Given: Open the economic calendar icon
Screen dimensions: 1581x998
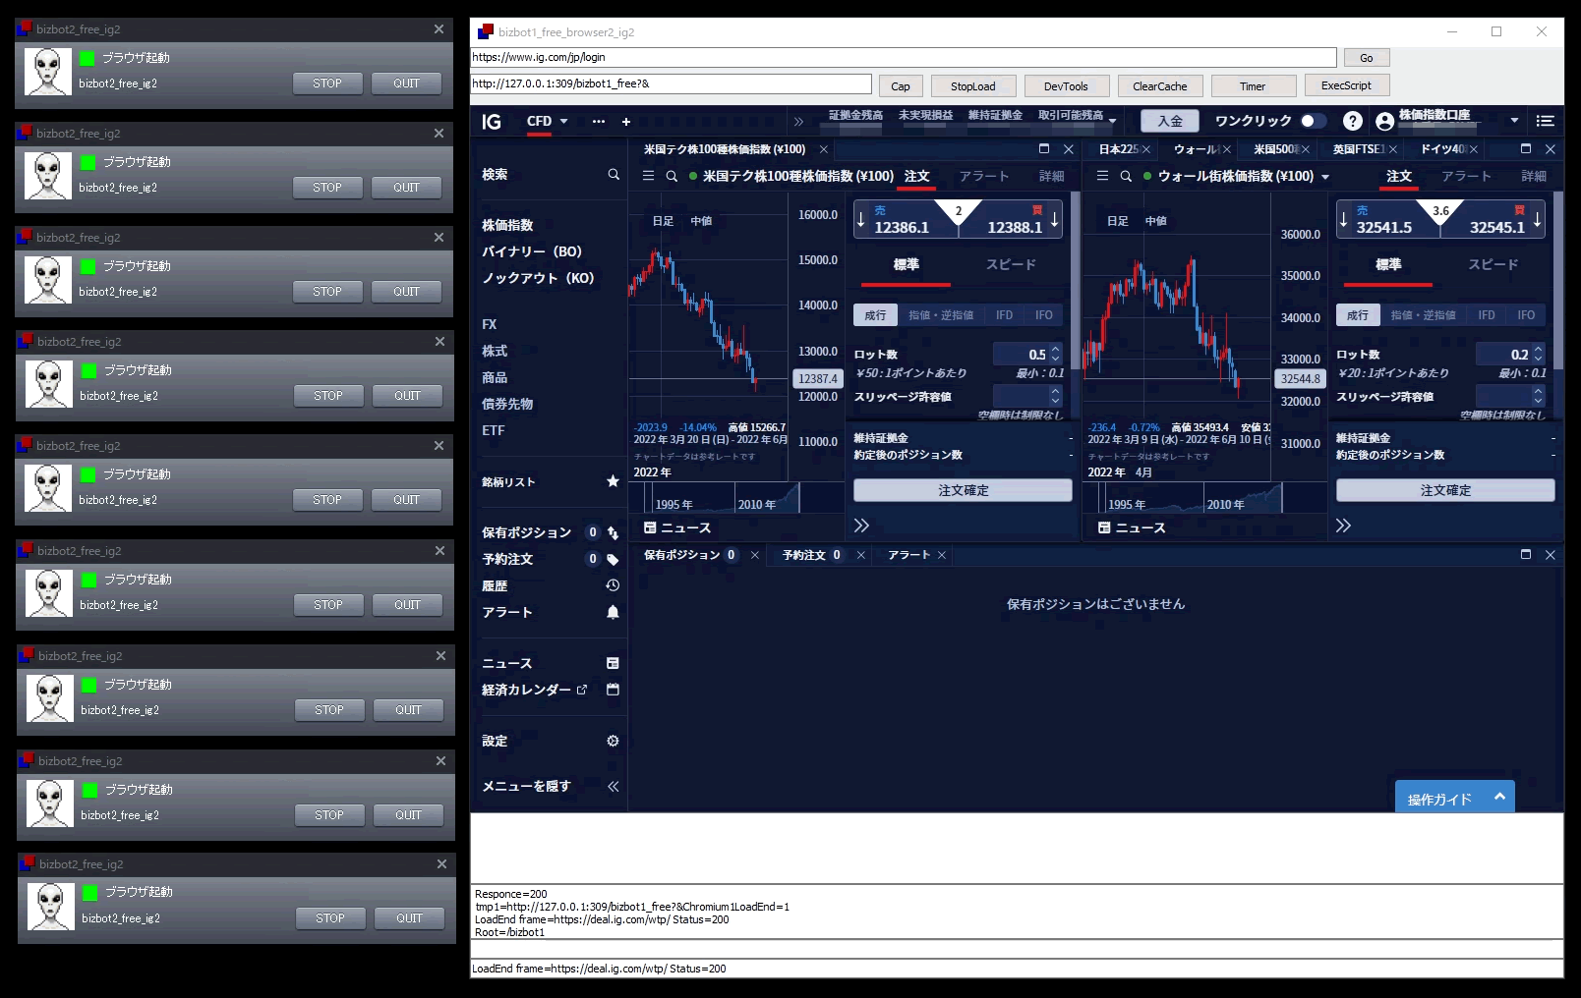Looking at the screenshot, I should (613, 690).
